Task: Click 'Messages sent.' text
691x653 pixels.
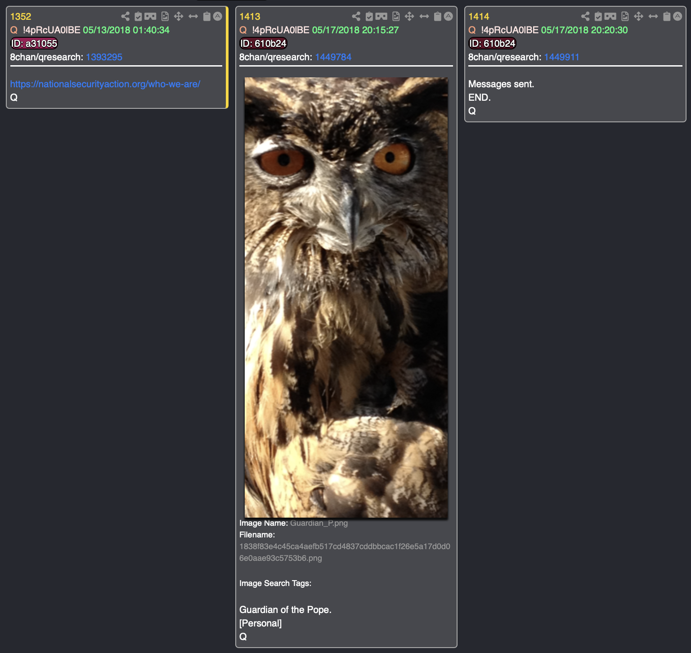Action: tap(501, 84)
